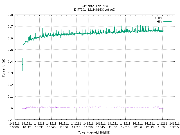Click the 12:45 time tick label
The width and height of the screenshot is (180, 135).
point(150,127)
